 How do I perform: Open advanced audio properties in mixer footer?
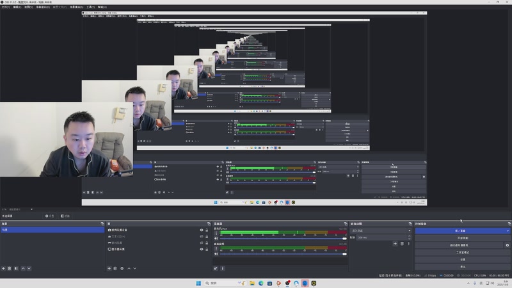[x=216, y=268]
